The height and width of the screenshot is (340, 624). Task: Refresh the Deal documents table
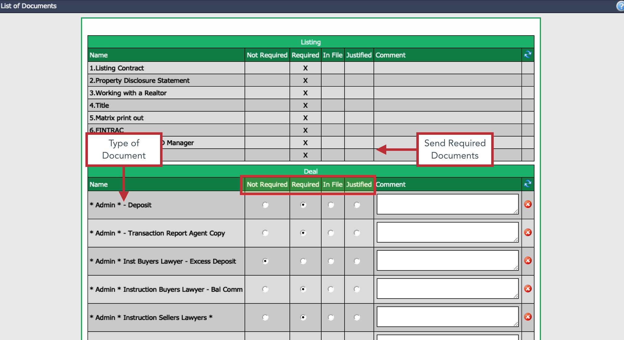(x=528, y=184)
